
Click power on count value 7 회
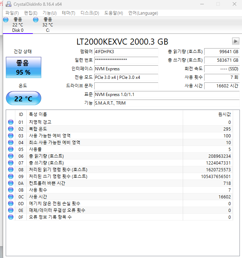[x=222, y=77]
